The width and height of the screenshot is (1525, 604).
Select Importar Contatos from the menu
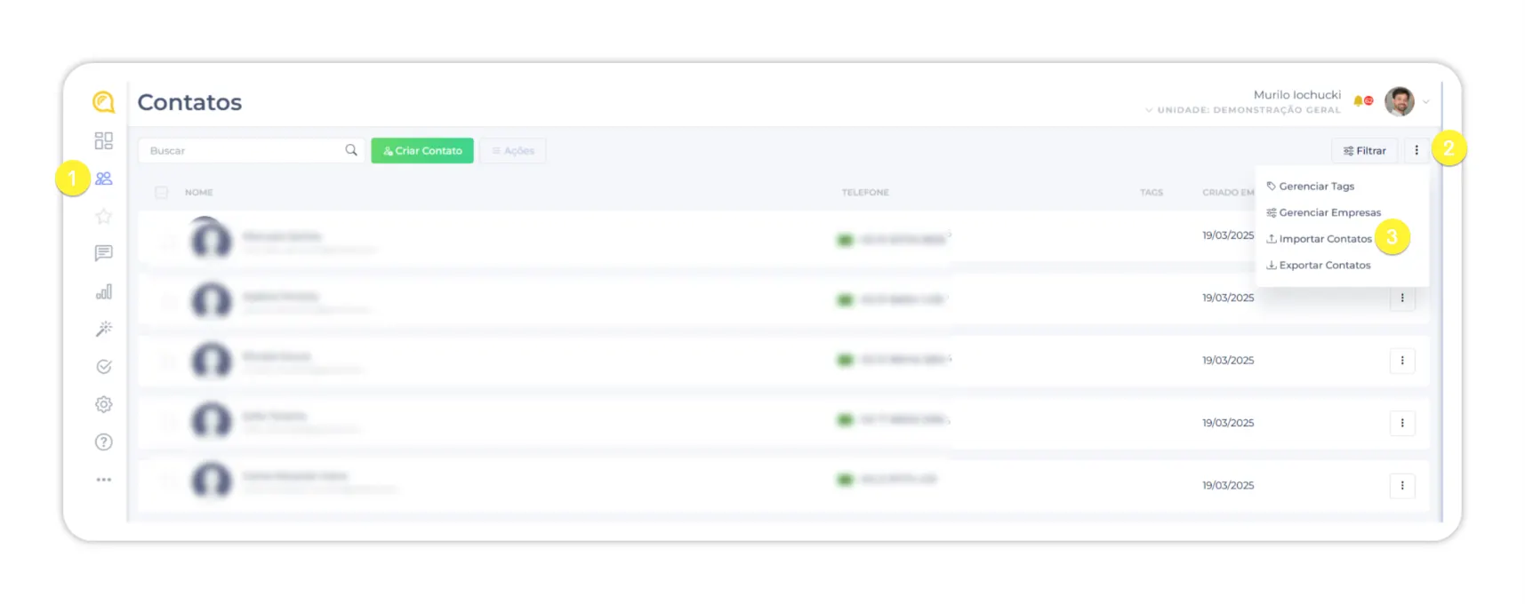click(x=1324, y=239)
